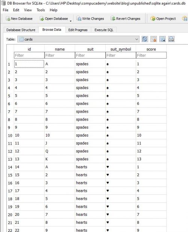
Task: Open the Edit menu
Action: pyautogui.click(x=16, y=10)
